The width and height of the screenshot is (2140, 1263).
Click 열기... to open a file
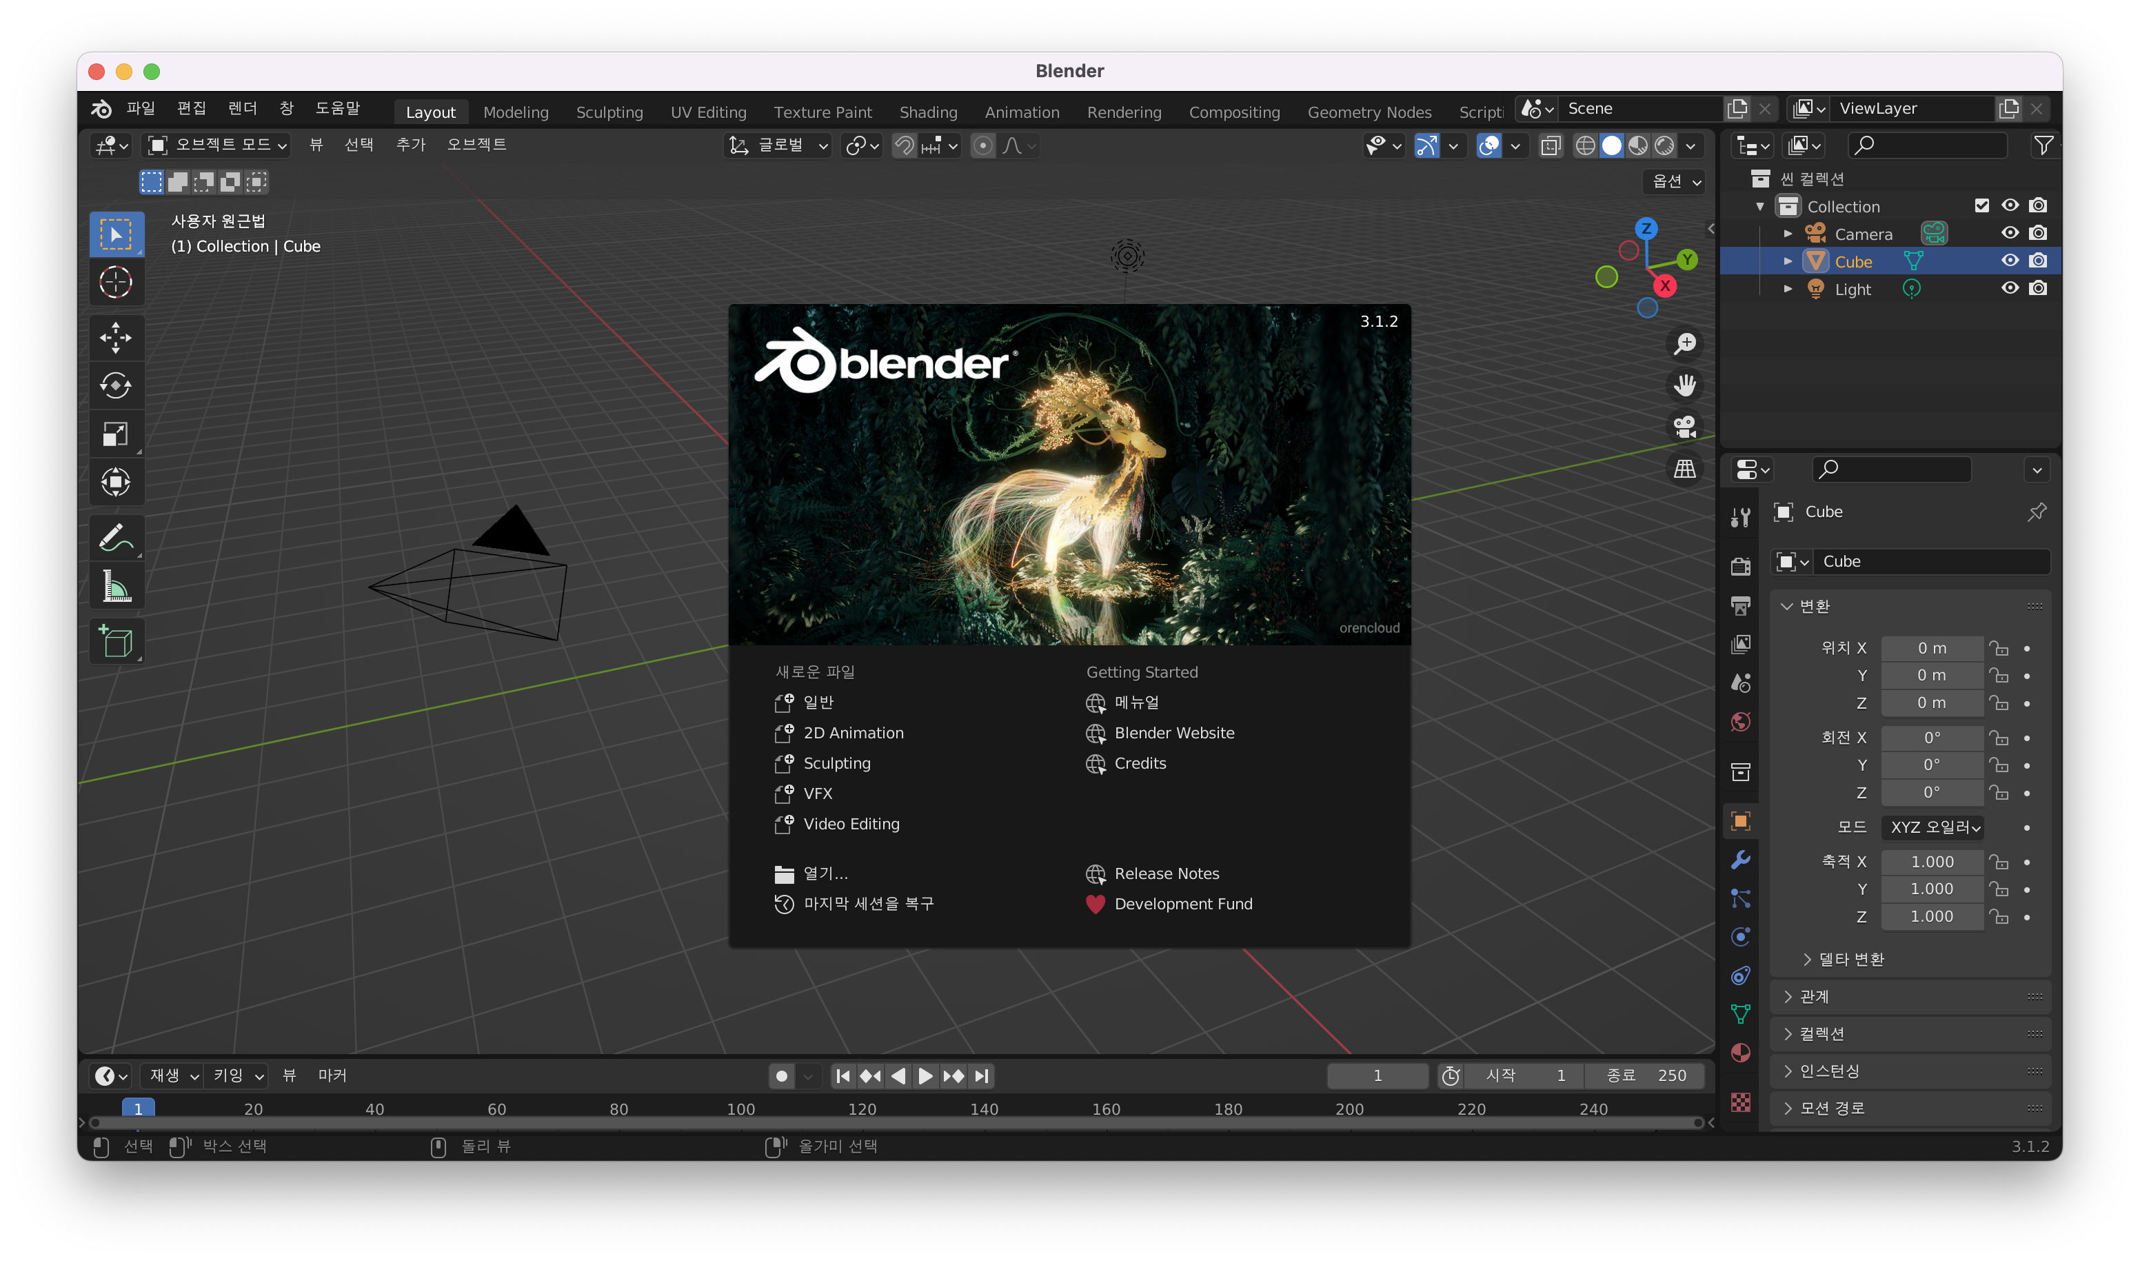(811, 874)
